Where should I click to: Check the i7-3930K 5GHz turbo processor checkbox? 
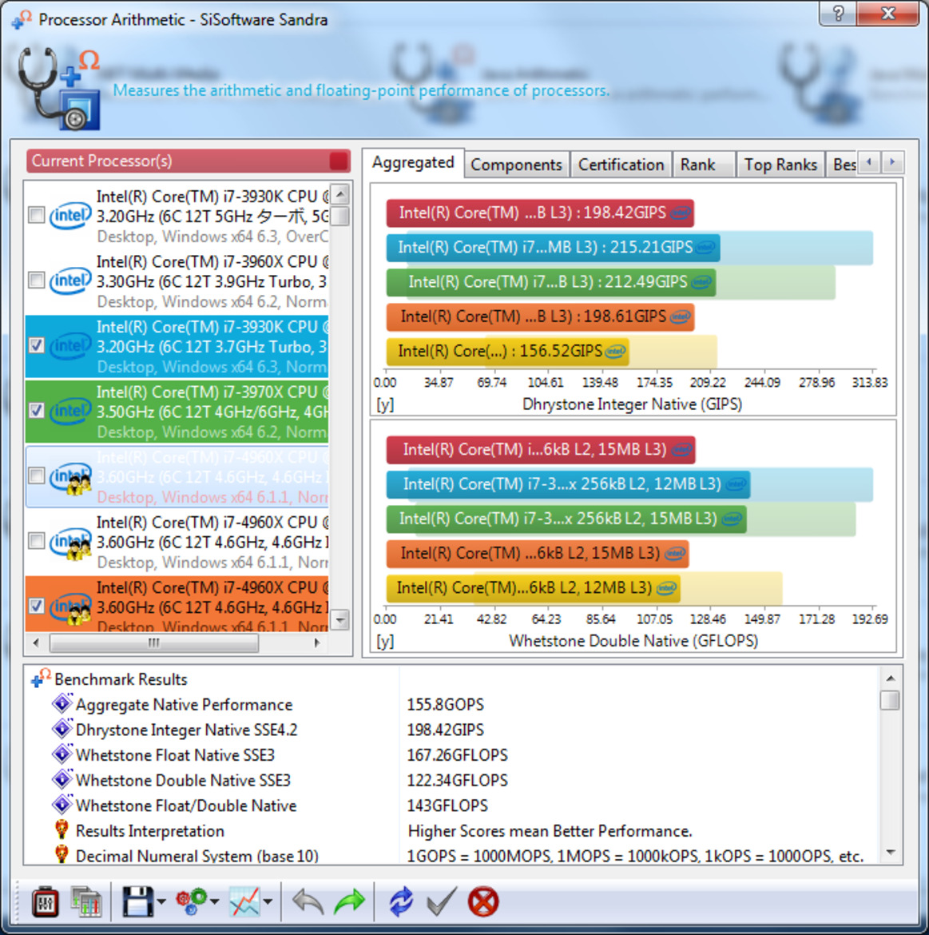[37, 215]
